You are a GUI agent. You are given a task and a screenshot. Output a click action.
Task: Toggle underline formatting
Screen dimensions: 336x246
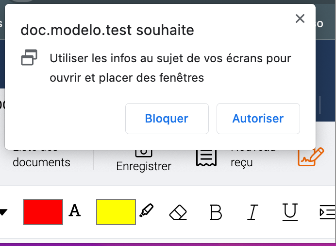pyautogui.click(x=290, y=212)
